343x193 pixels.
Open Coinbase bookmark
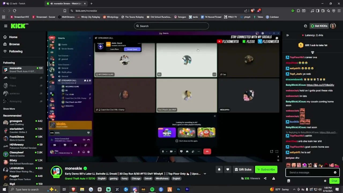272,17
